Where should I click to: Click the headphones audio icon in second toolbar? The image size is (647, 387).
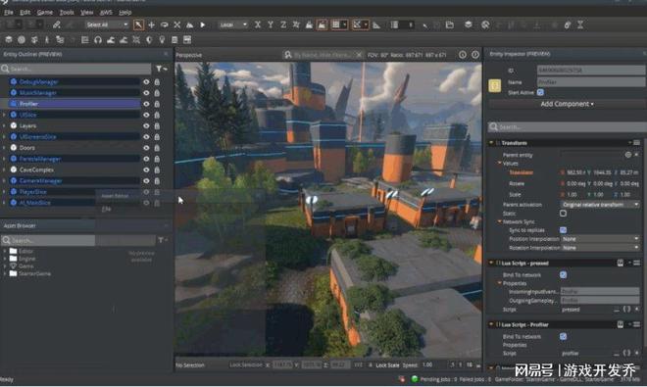[98, 40]
